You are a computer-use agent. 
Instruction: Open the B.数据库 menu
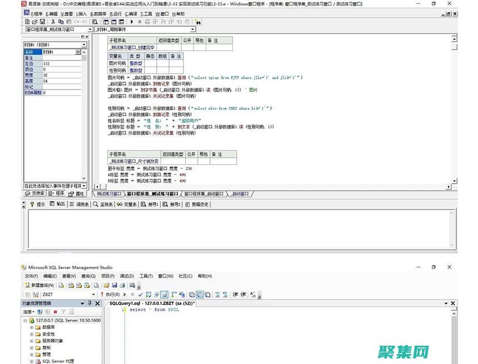[99, 13]
